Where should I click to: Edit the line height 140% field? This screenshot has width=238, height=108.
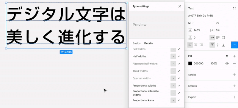click(197, 30)
